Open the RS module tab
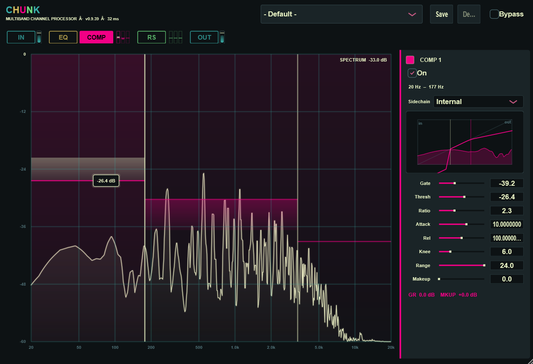 tap(152, 37)
